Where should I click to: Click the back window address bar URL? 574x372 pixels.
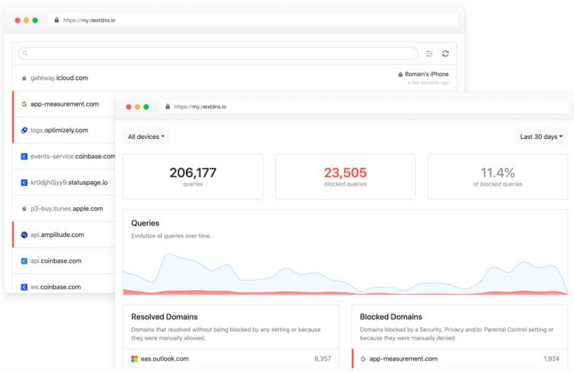tap(89, 20)
